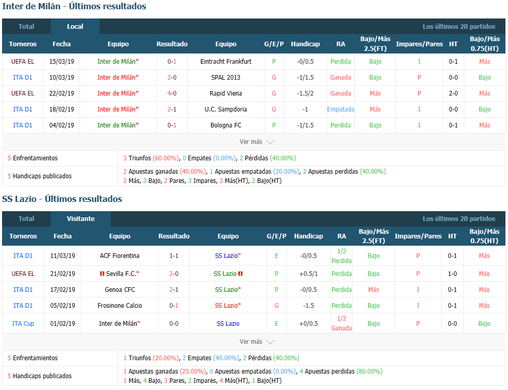Click '4 Apuestas perdidas (80.00%)' summary text

341,372
